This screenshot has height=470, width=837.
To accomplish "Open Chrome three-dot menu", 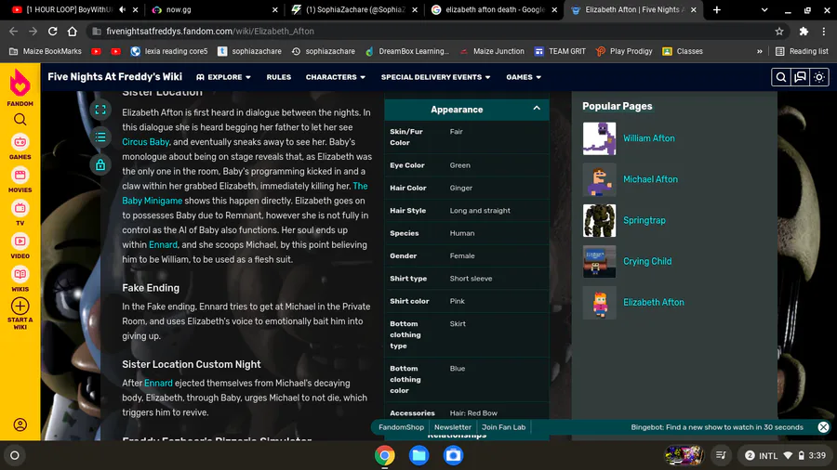I will [x=824, y=32].
